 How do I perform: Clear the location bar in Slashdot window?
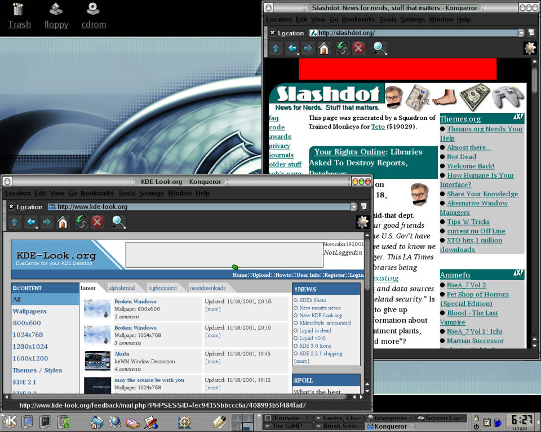[x=273, y=33]
